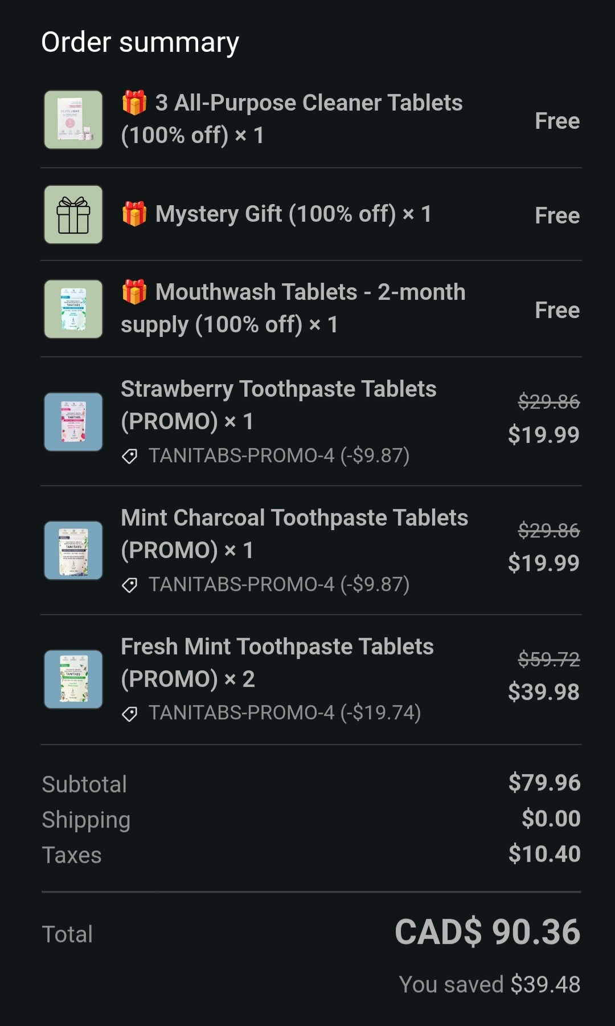
Task: Click the Fresh Mint promo code showing -$19.74
Action: click(x=284, y=712)
